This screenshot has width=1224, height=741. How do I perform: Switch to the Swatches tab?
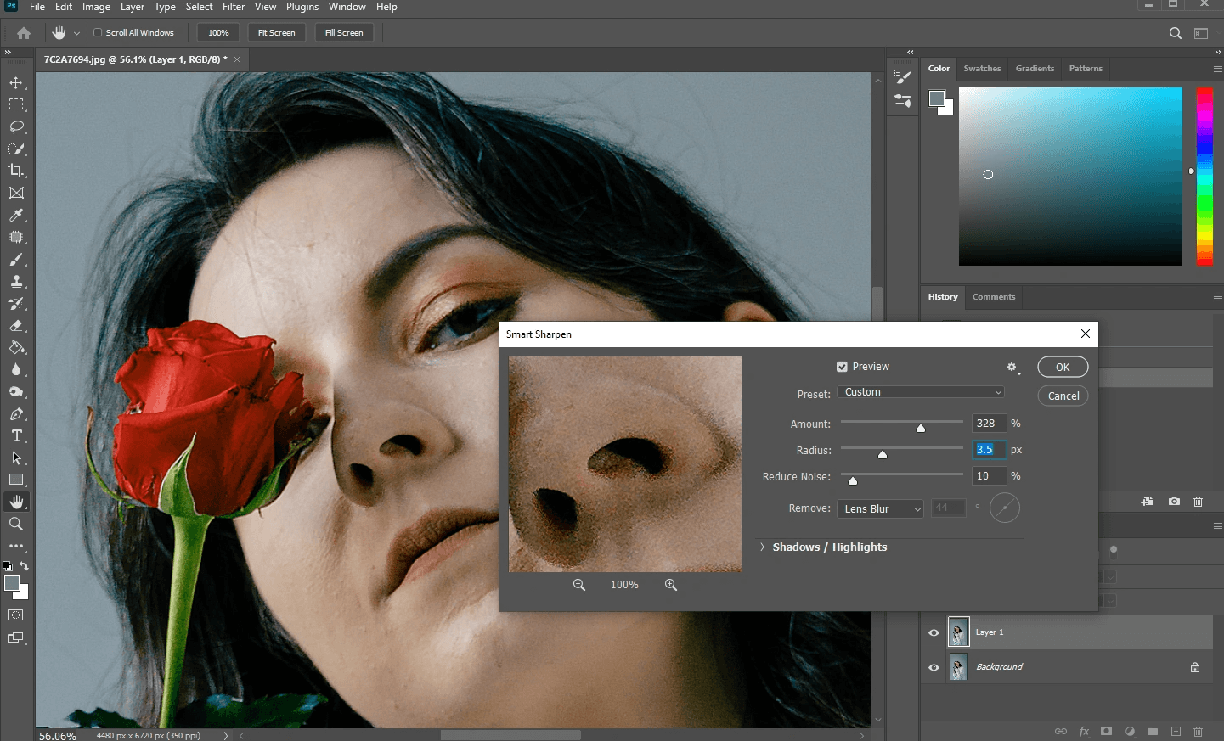(982, 69)
